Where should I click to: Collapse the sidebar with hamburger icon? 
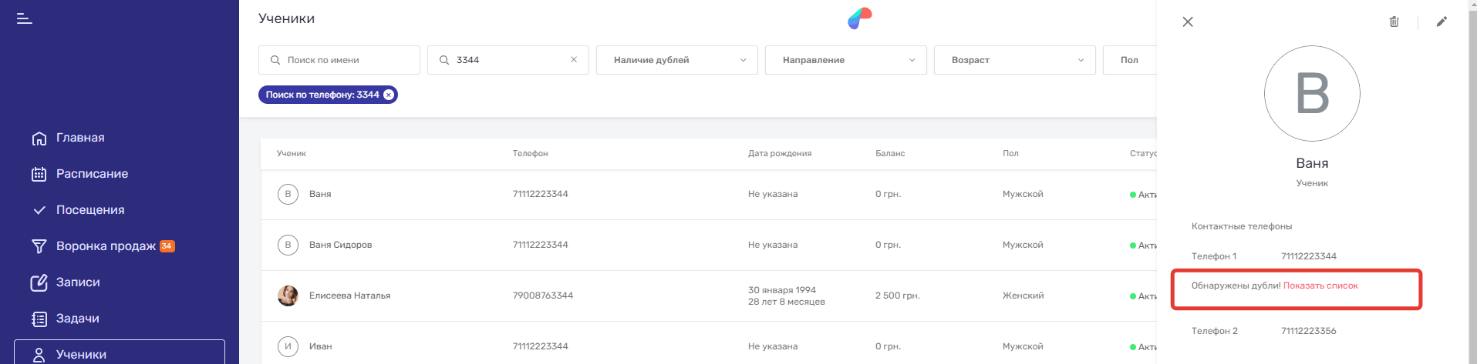[25, 18]
